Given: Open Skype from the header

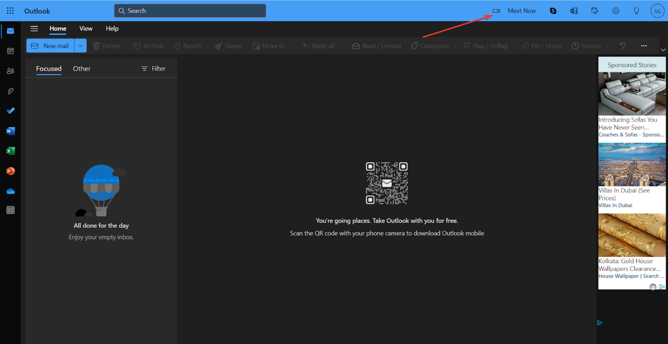Looking at the screenshot, I should [x=553, y=11].
